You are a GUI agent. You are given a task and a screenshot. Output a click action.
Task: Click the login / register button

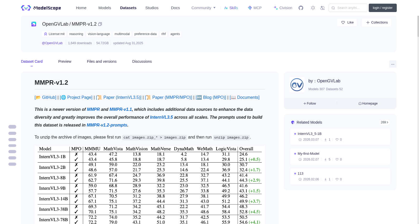tap(383, 8)
